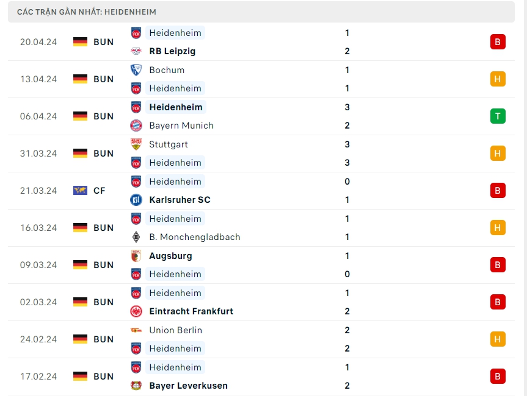Click the Augsburg club logo
This screenshot has height=396, width=527.
point(136,256)
